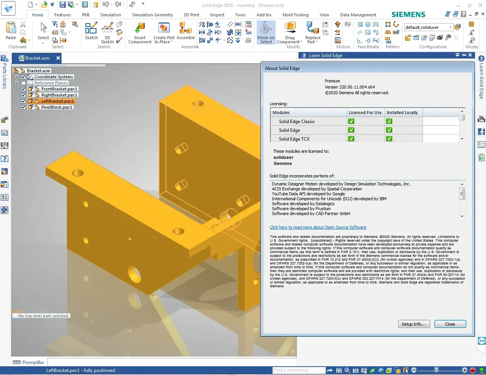
Task: Open the dropdown arrow under Select
Action: 43,43
